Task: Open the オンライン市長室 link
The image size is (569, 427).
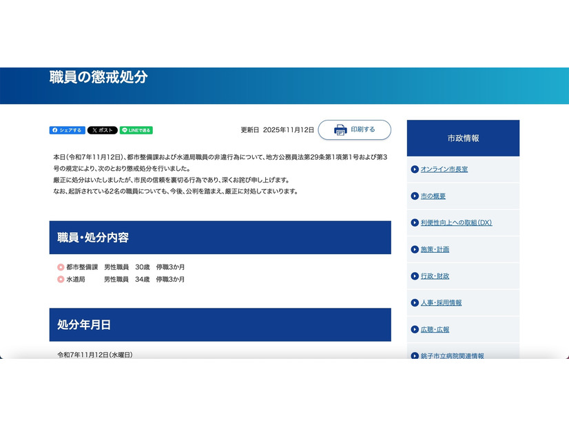Action: 444,169
